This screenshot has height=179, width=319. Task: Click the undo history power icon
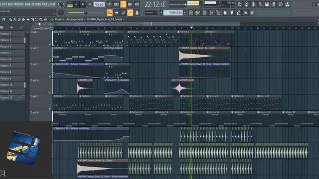(x=239, y=4)
